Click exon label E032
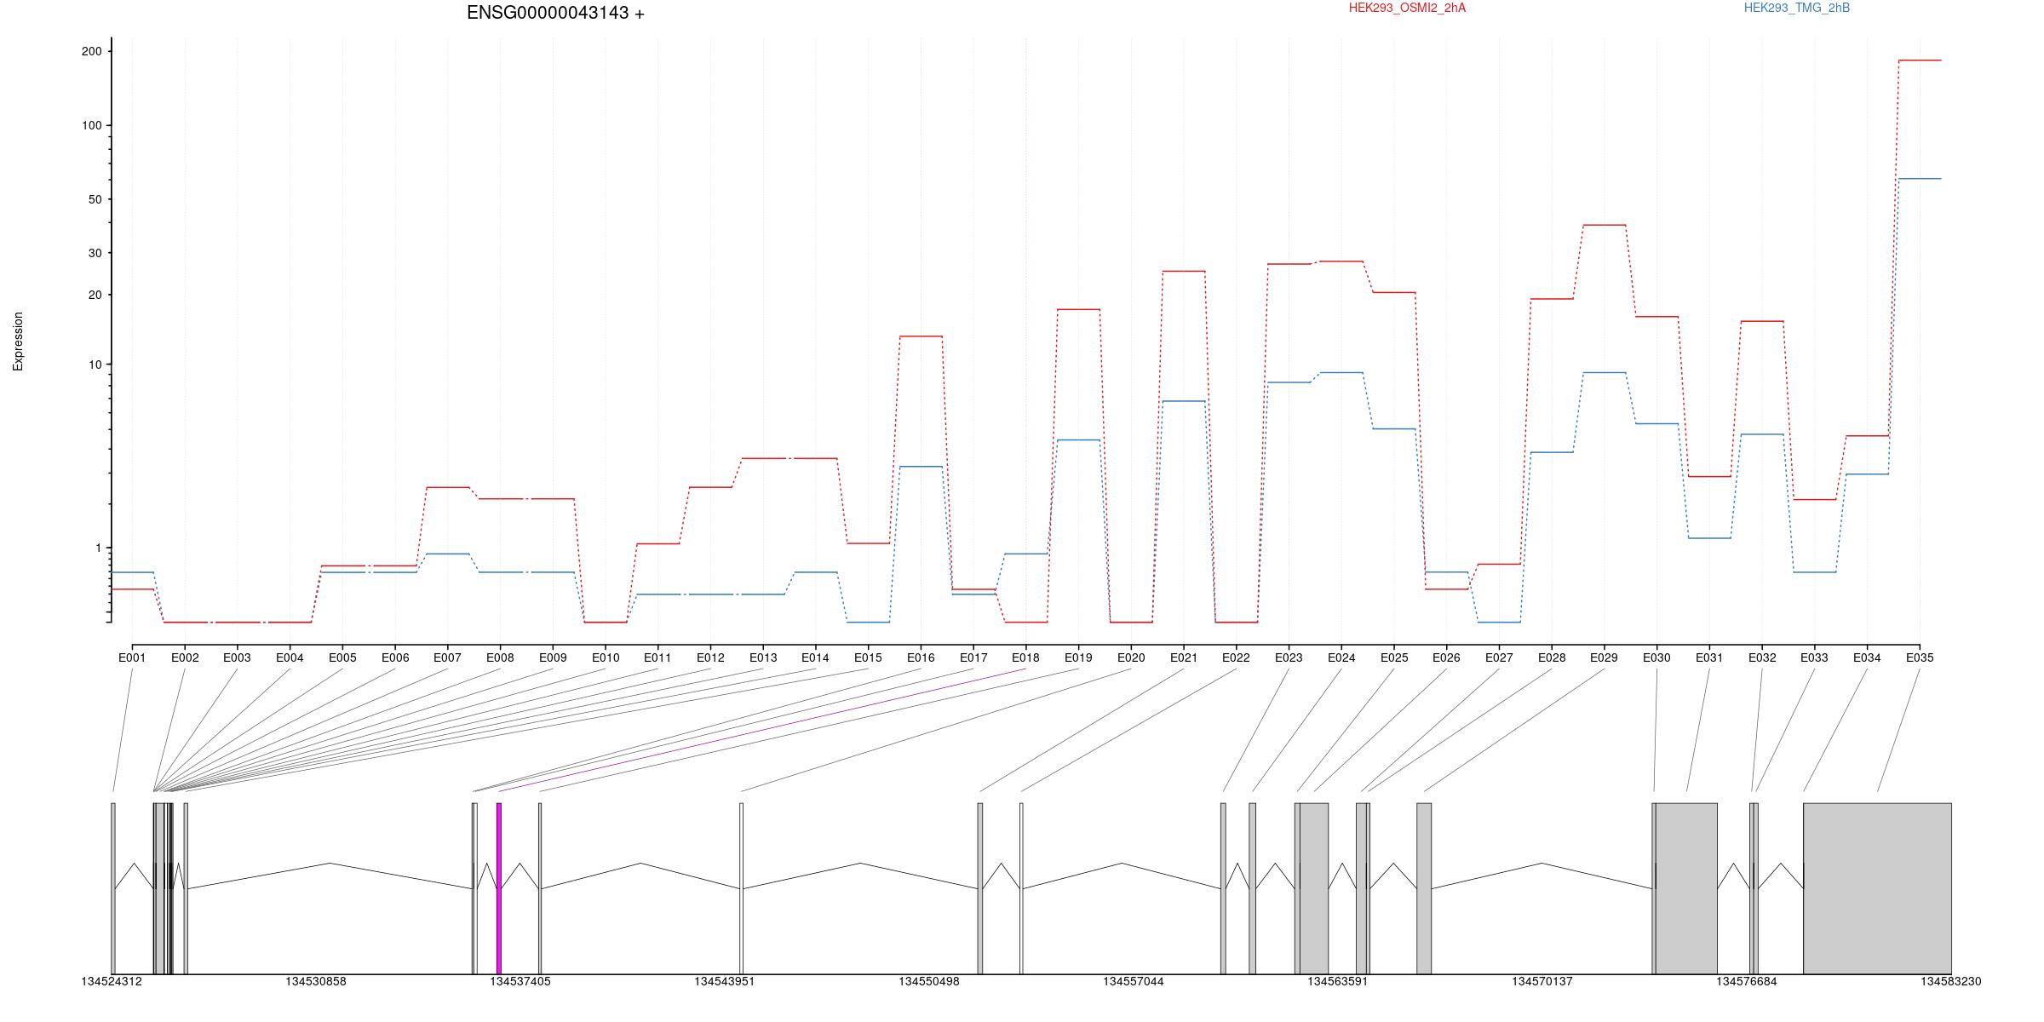The height and width of the screenshot is (1022, 2044). point(1762,657)
